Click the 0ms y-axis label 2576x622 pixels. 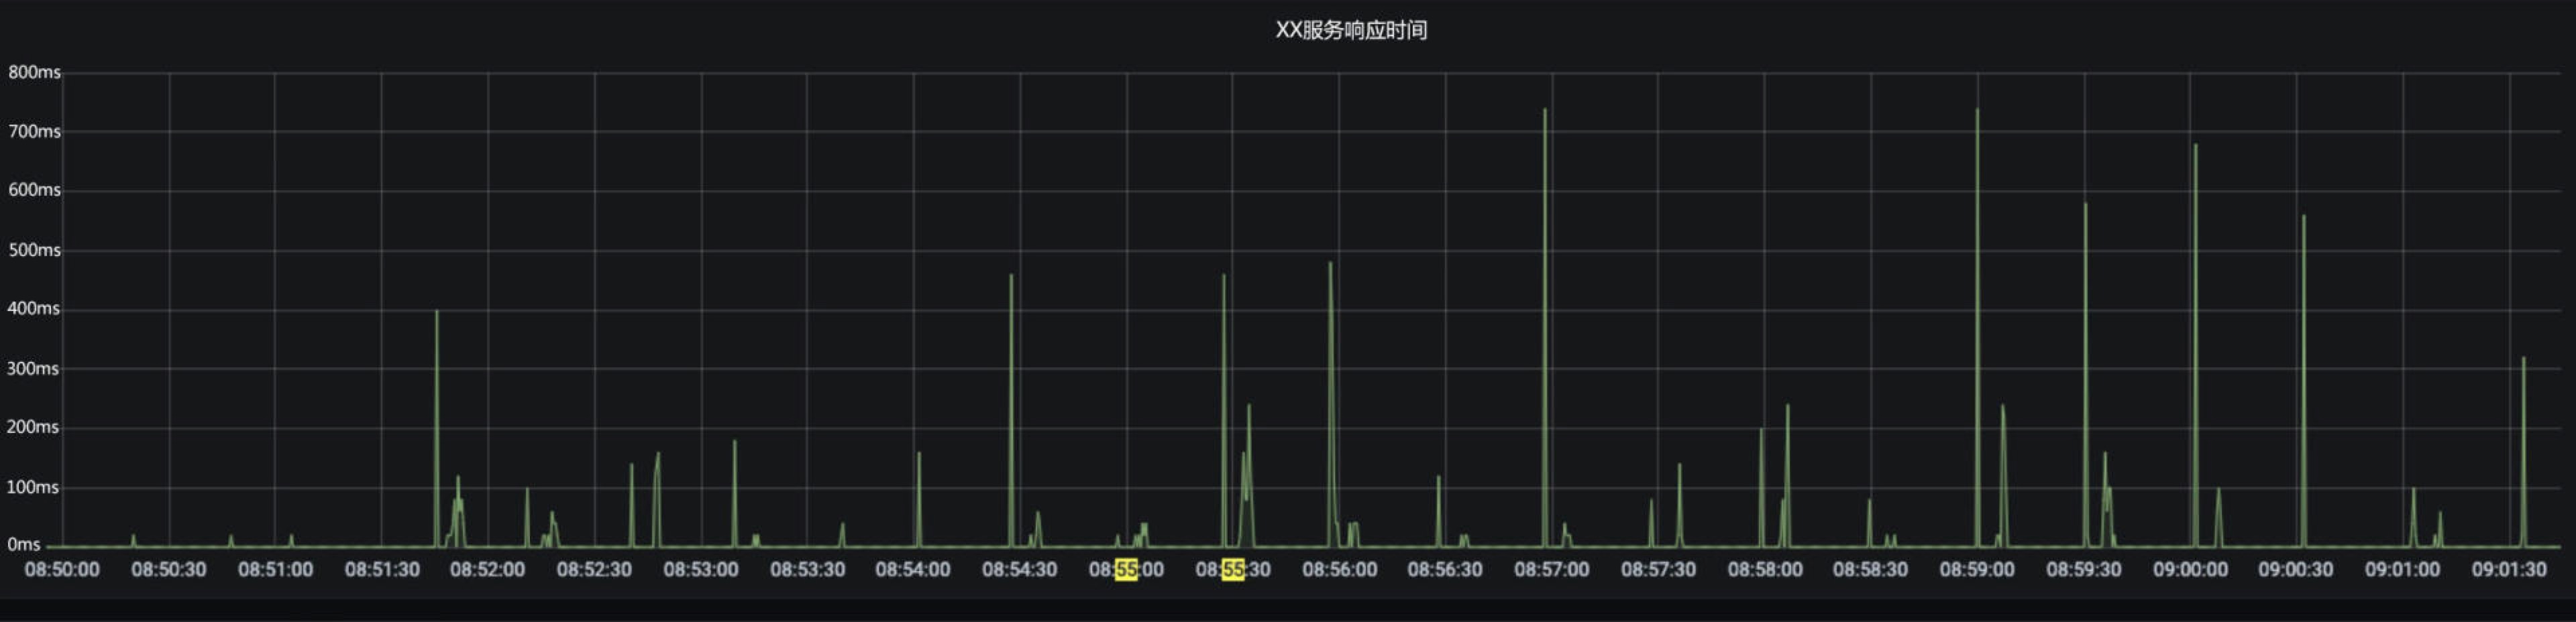(x=24, y=544)
